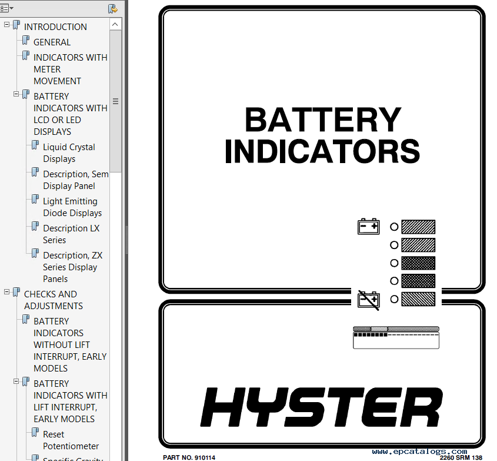Open the INDICATORS WITH METER MOVEMENT bookmark

(x=71, y=69)
